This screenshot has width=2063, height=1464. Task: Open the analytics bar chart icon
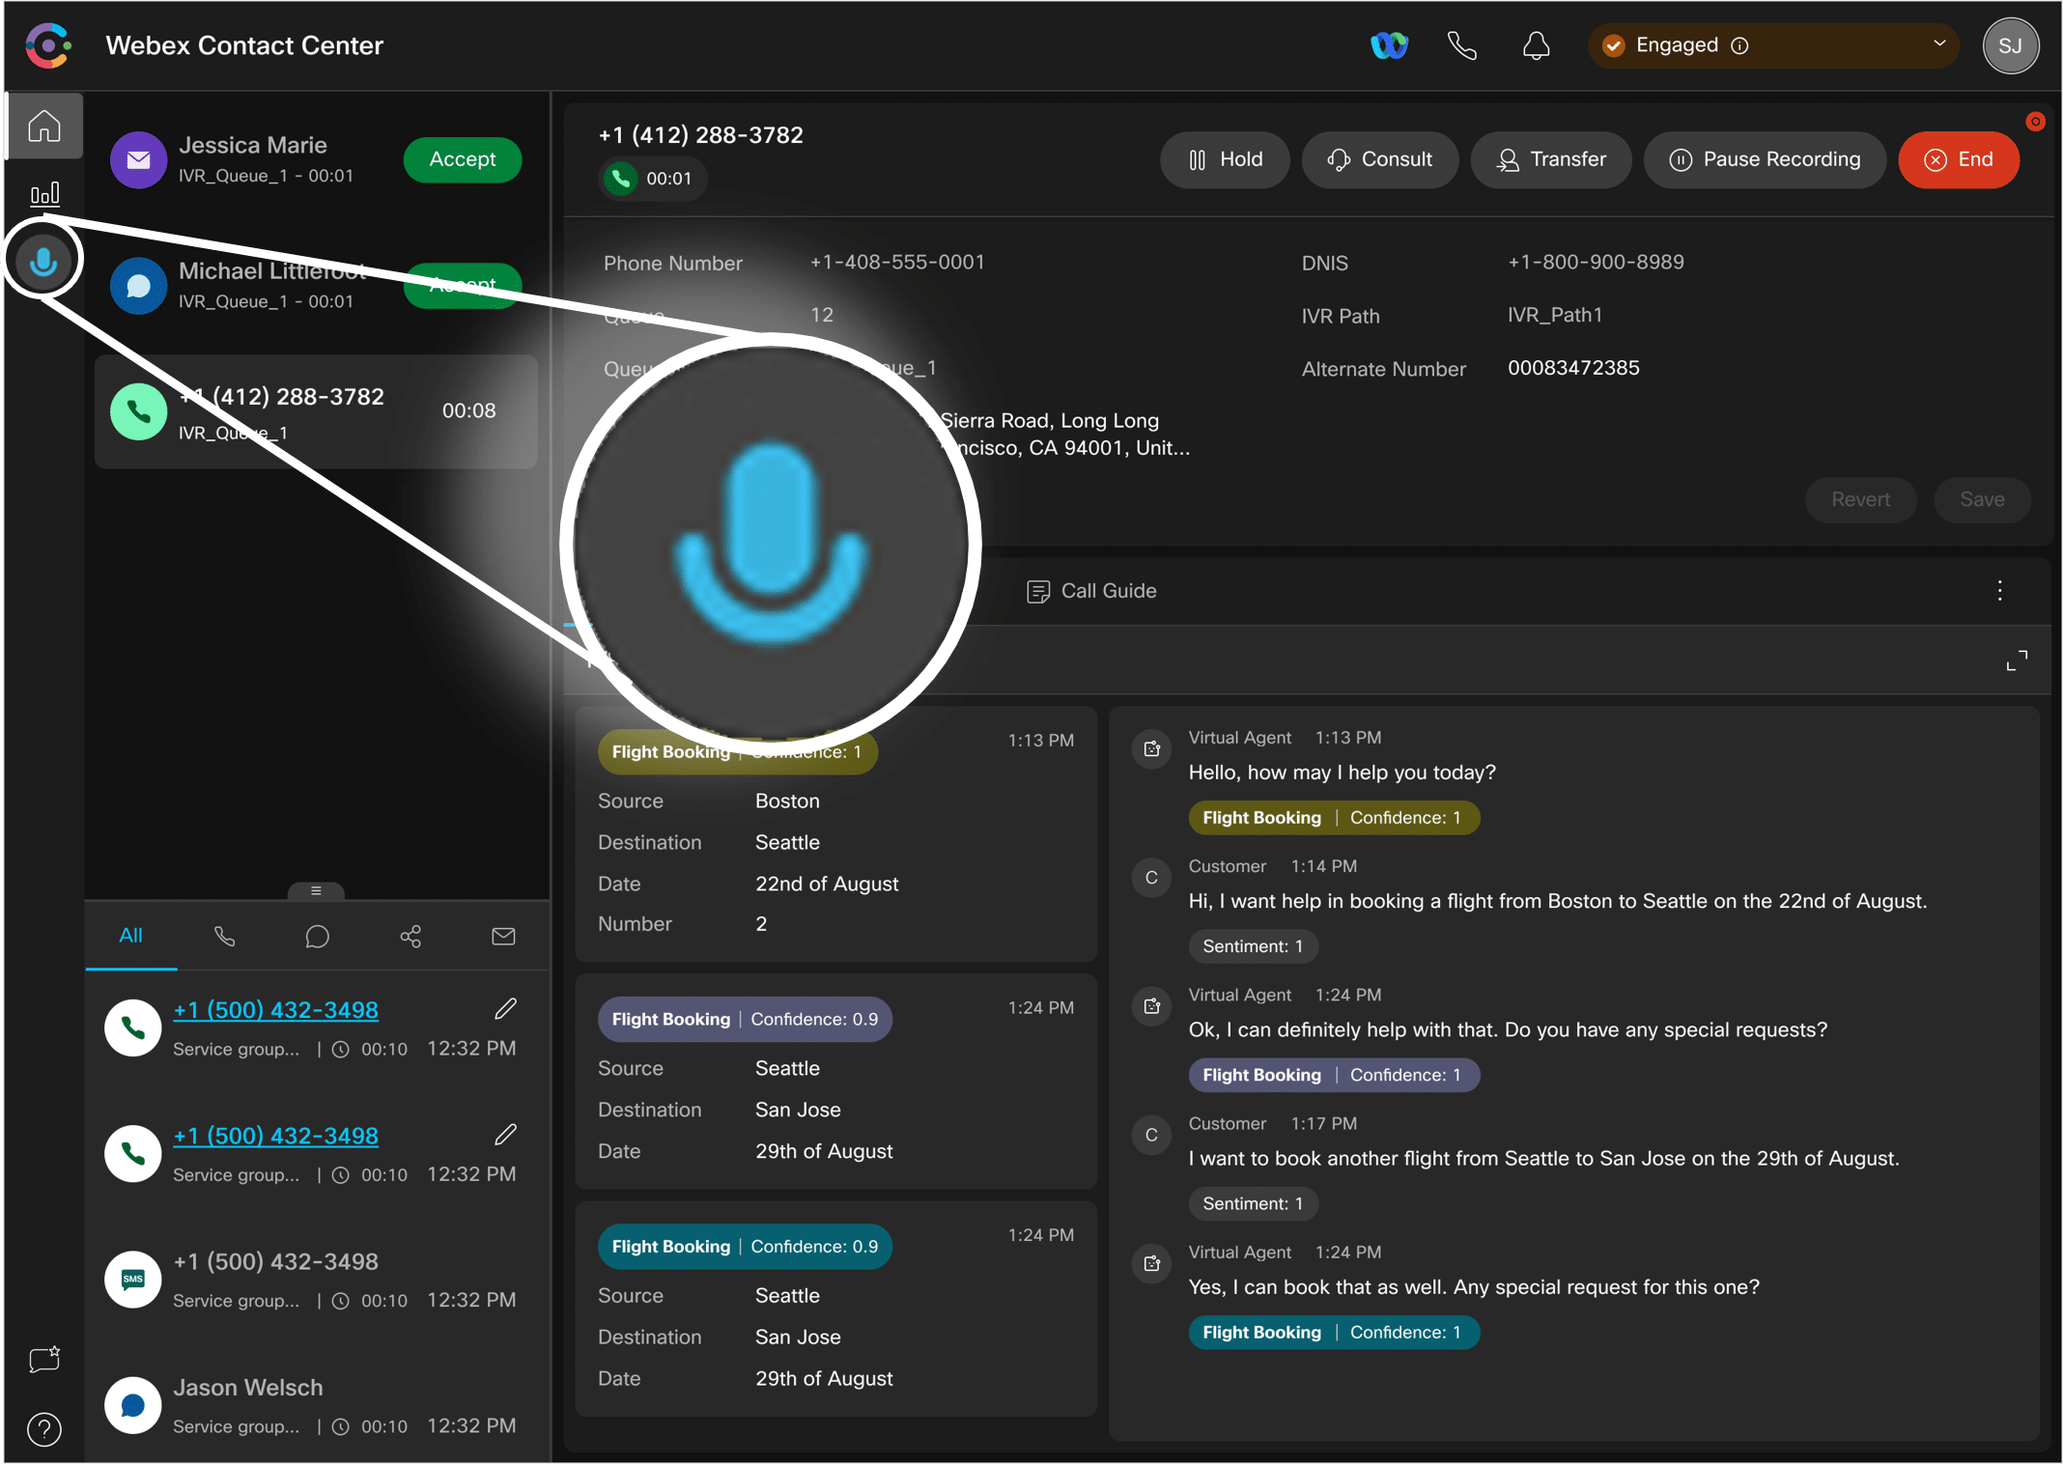click(x=42, y=193)
